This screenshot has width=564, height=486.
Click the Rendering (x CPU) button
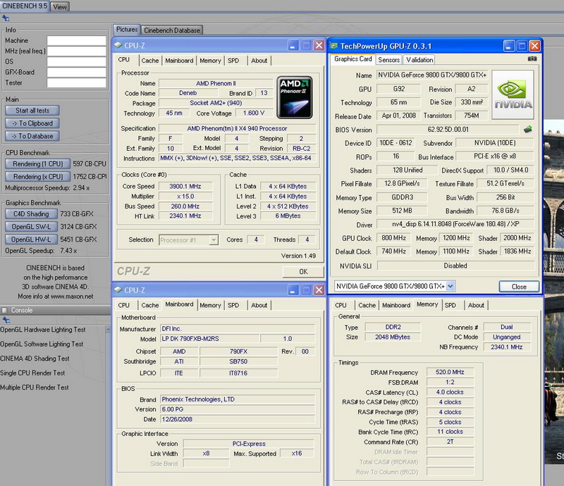point(37,177)
